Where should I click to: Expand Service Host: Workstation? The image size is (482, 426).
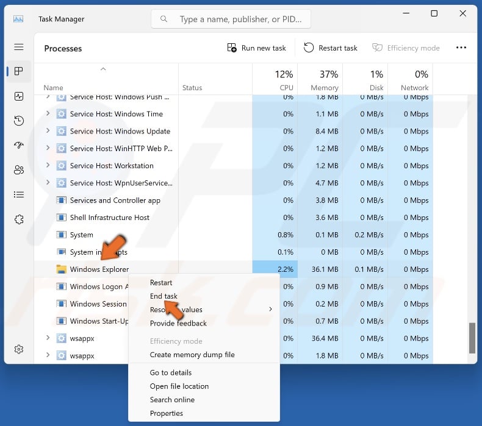point(48,165)
